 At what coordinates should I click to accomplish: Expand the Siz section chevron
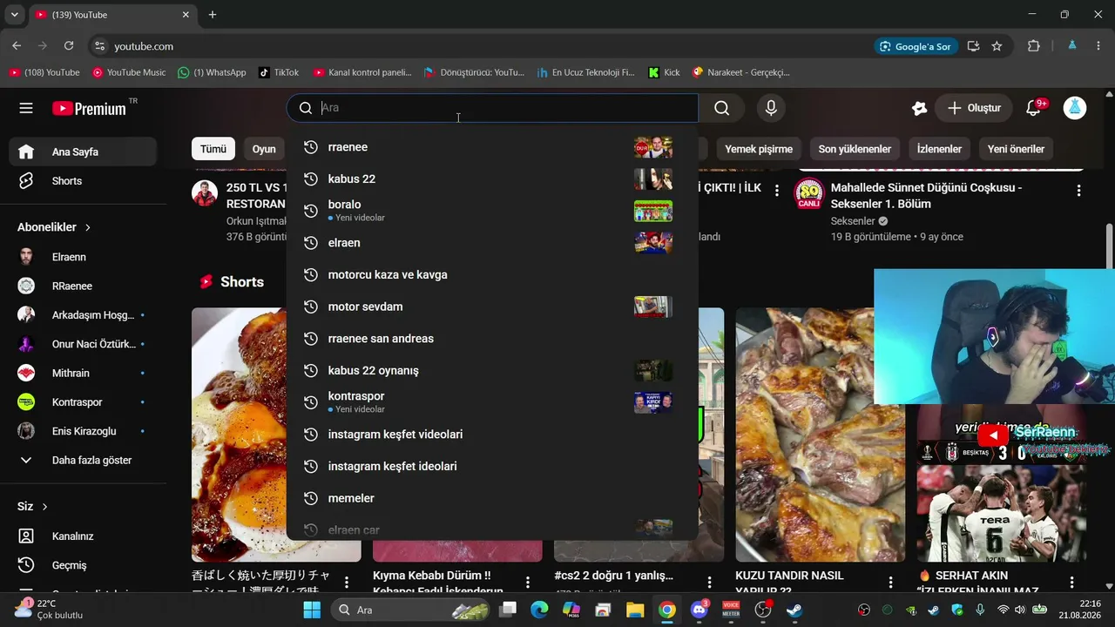coord(44,507)
